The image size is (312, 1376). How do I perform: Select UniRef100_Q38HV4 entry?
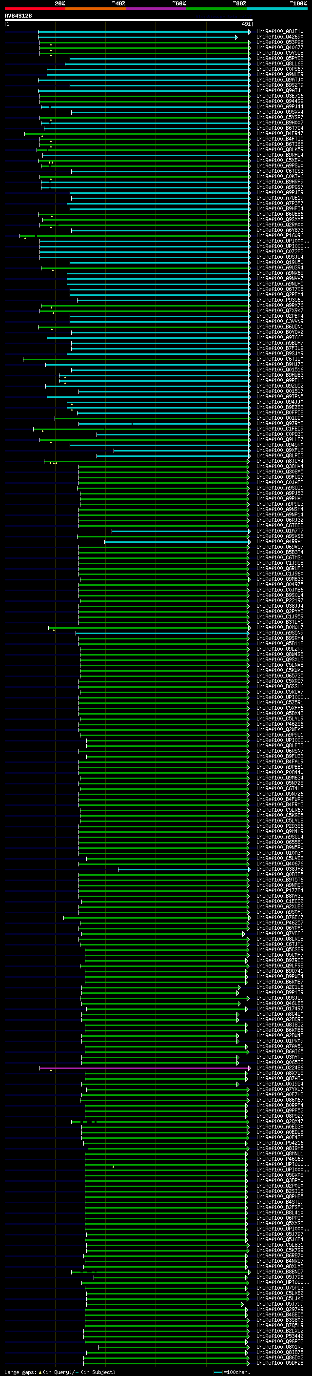280,467
